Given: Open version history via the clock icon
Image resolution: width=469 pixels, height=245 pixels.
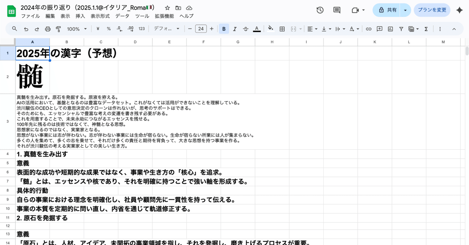Looking at the screenshot, I should click(x=320, y=10).
